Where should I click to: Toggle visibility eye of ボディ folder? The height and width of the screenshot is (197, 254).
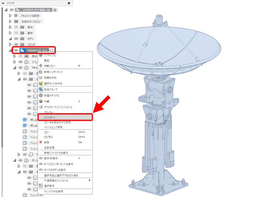(x=16, y=38)
